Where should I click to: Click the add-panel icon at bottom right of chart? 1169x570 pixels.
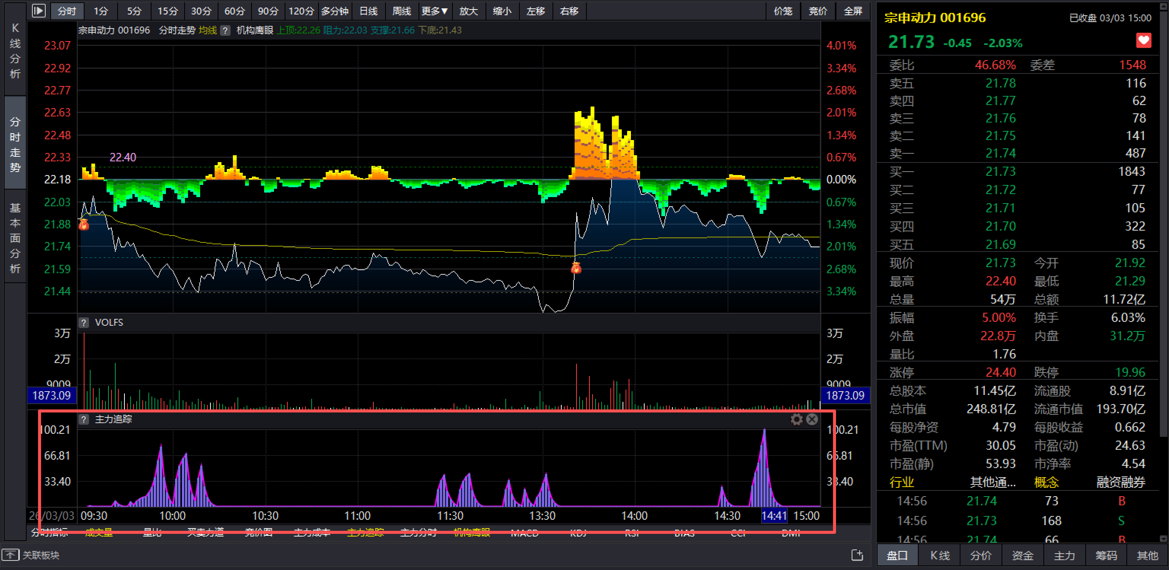[857, 555]
